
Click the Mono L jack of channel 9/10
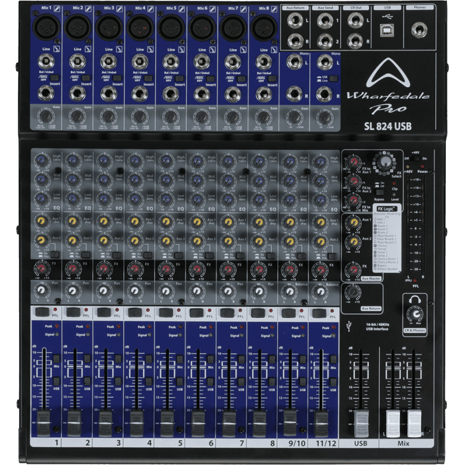tap(294, 62)
